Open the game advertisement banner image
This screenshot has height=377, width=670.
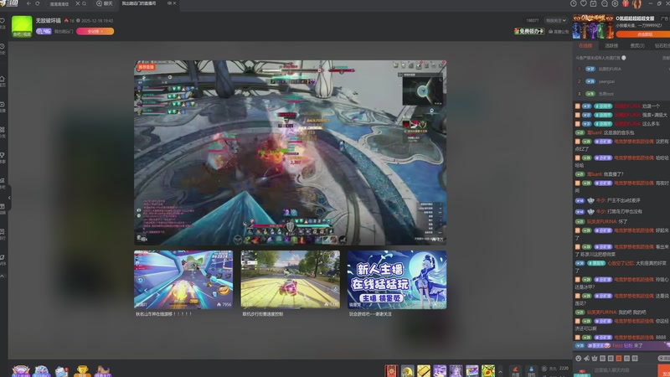(593, 26)
